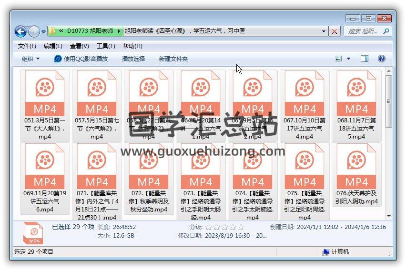This screenshot has width=406, height=270.
Task: Expand the 组织 dropdown menu
Action: pyautogui.click(x=30, y=59)
